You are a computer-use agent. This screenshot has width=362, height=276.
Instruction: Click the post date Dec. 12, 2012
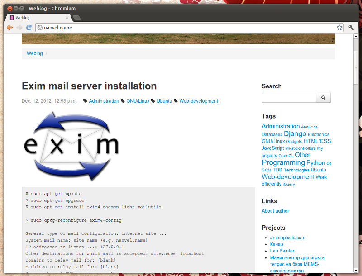(49, 101)
